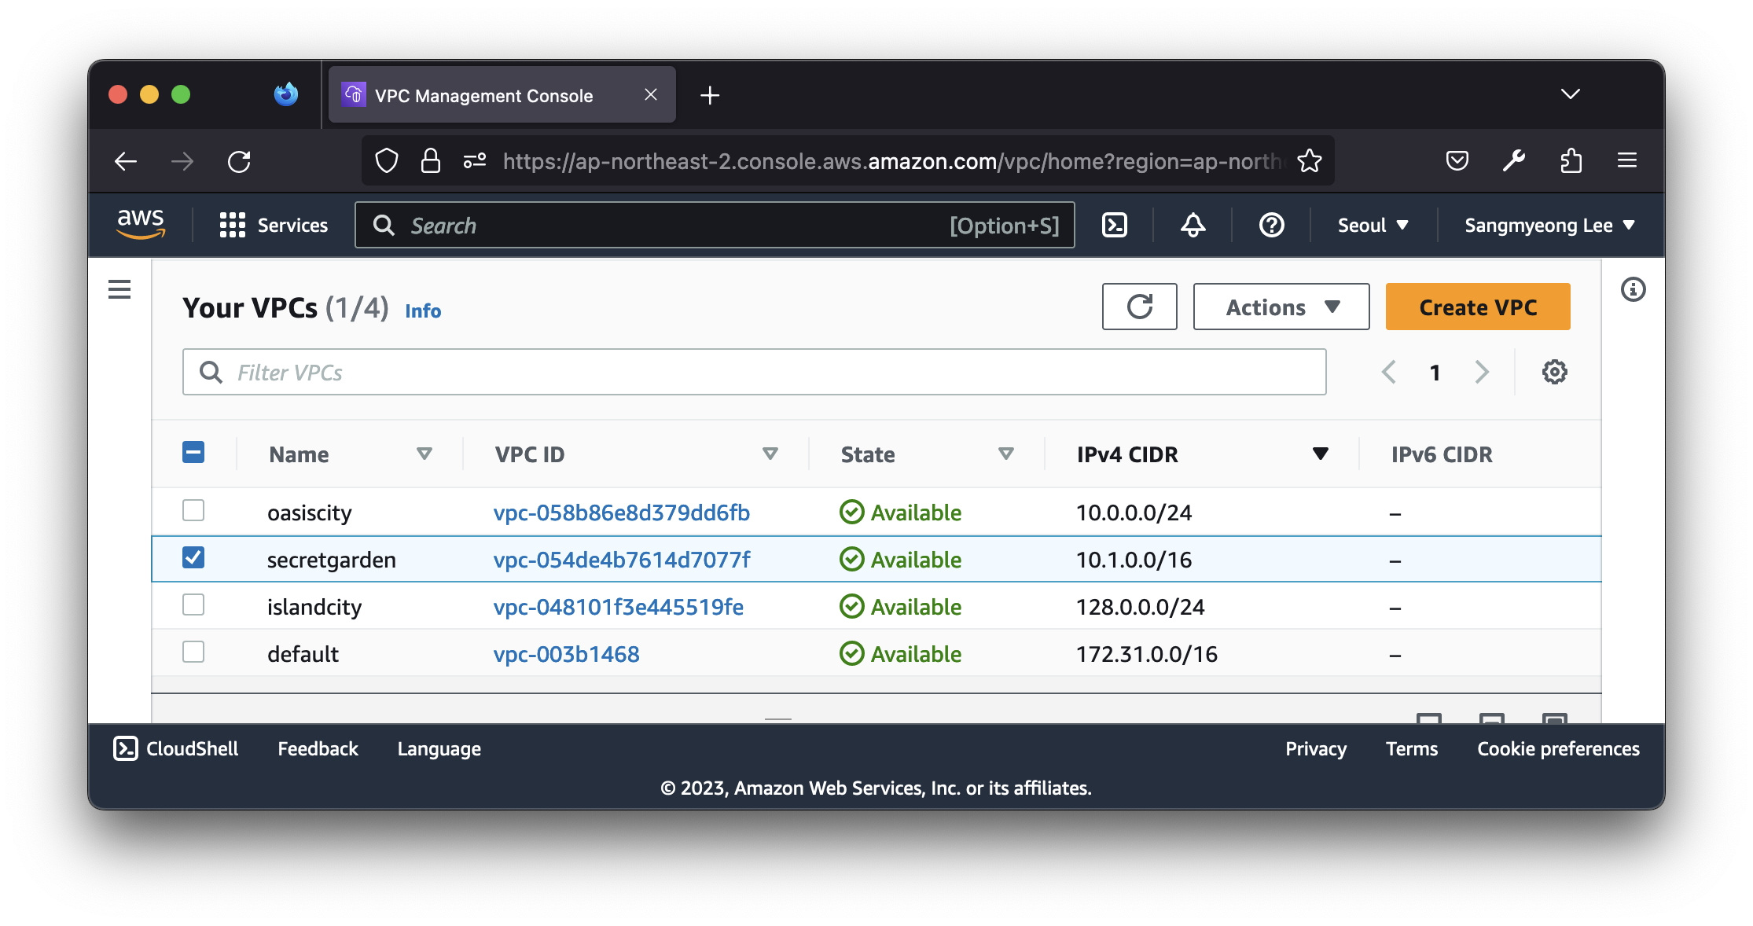Click the 172.31.0.0/16 CIDR cell
Viewport: 1753px width, 926px height.
[x=1146, y=654]
